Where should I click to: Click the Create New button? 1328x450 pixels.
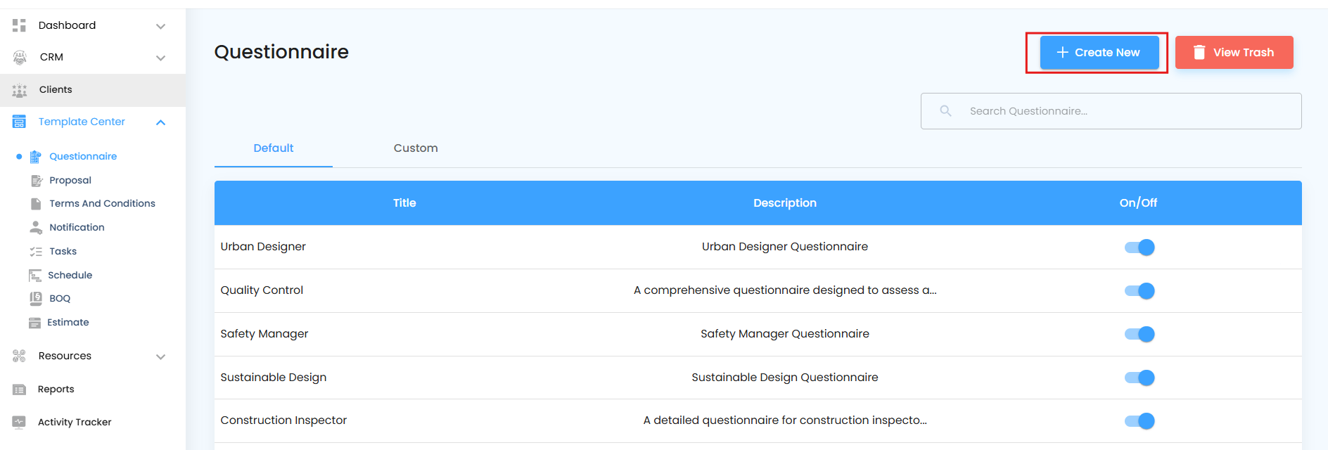pyautogui.click(x=1099, y=53)
